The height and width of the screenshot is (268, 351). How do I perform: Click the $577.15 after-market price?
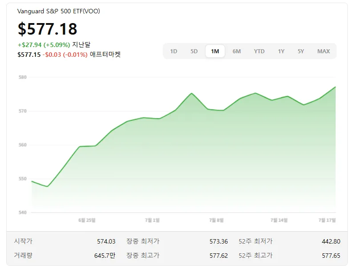tap(29, 55)
